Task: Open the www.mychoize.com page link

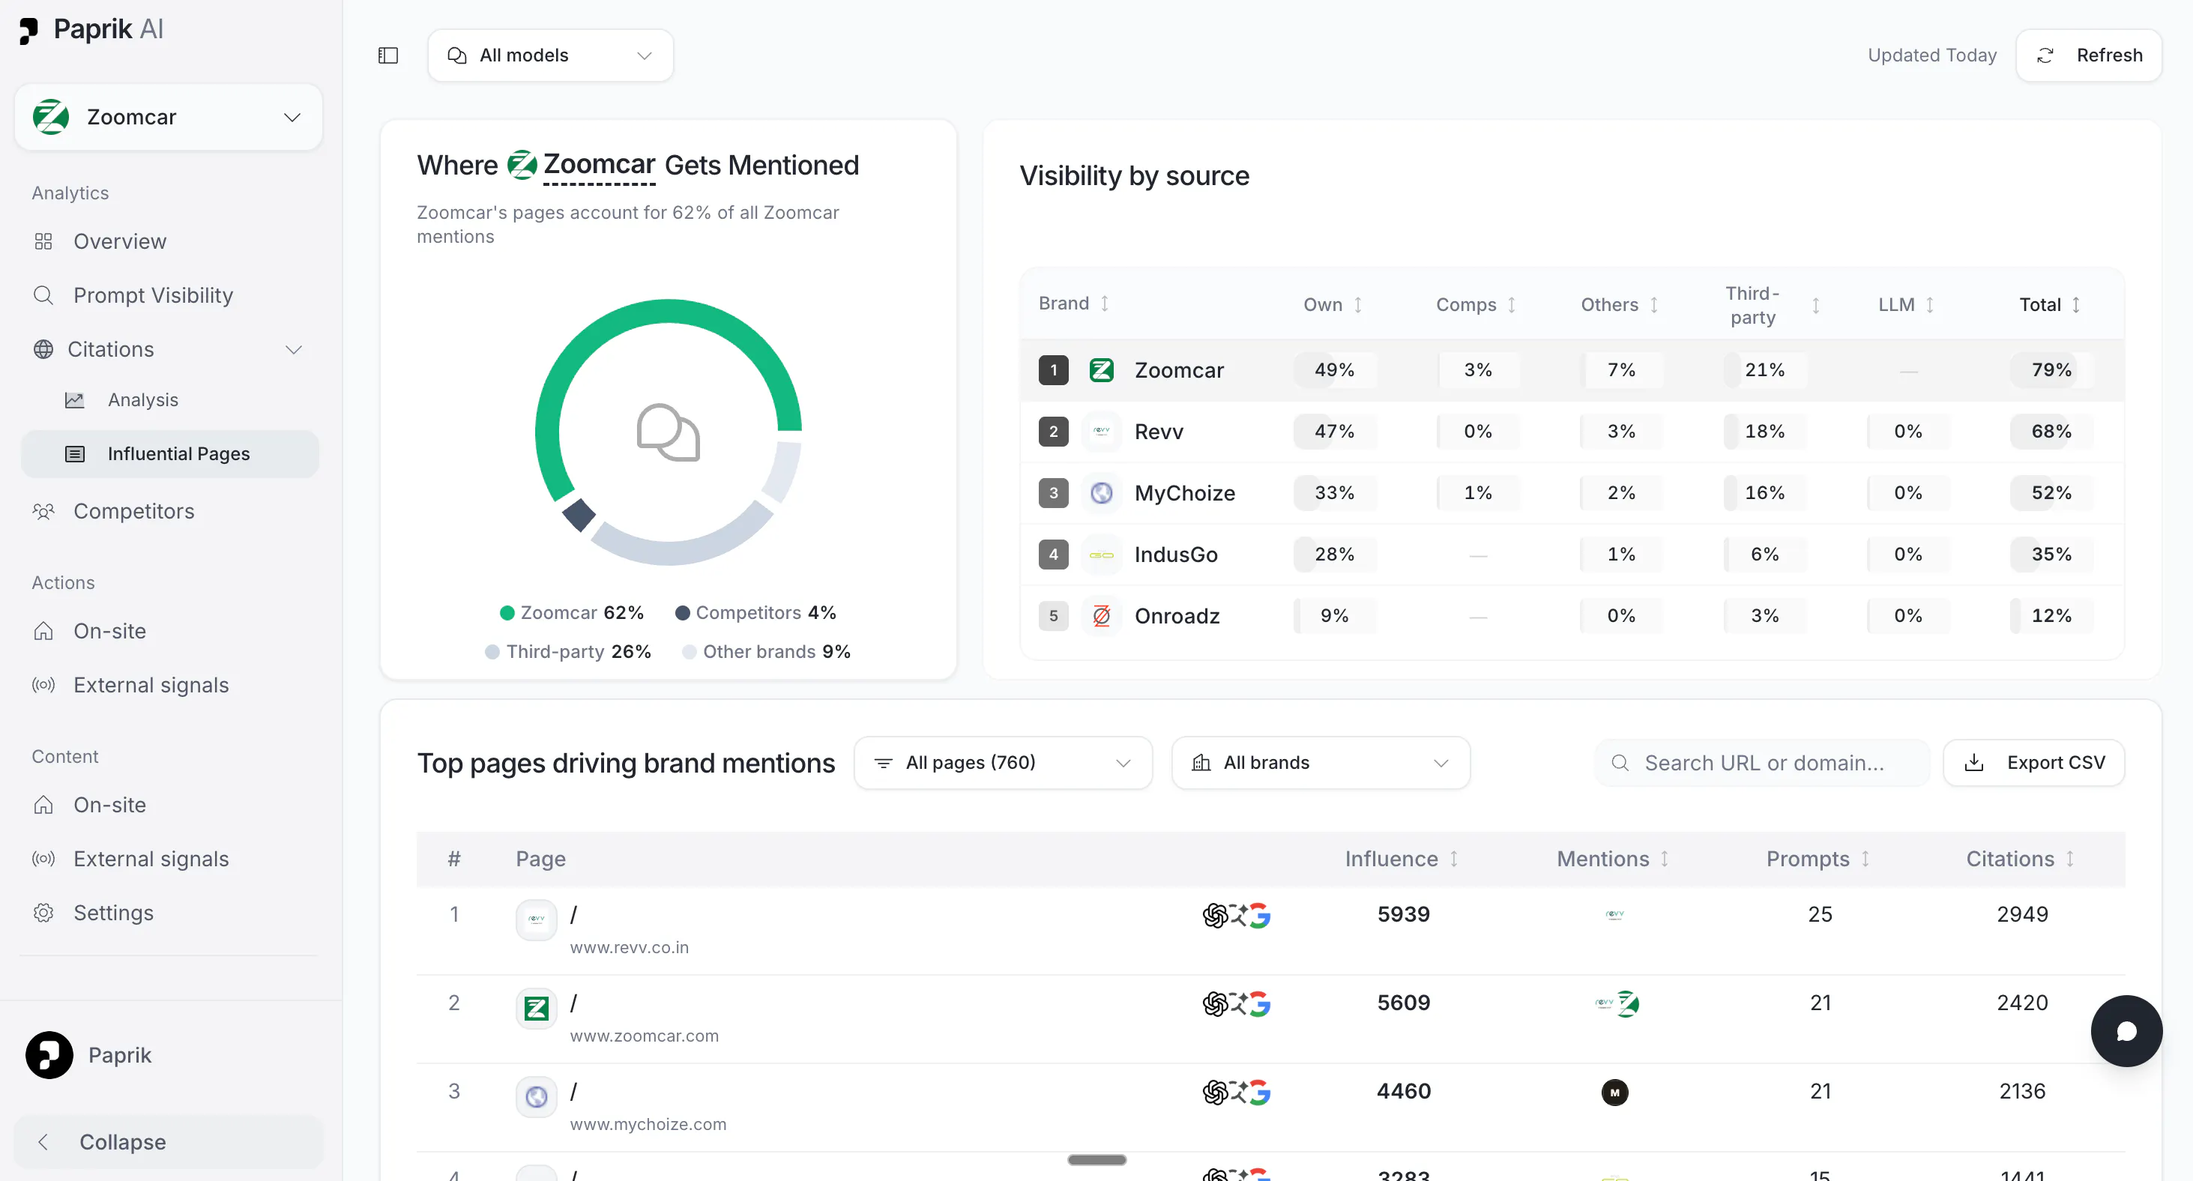Action: click(648, 1125)
